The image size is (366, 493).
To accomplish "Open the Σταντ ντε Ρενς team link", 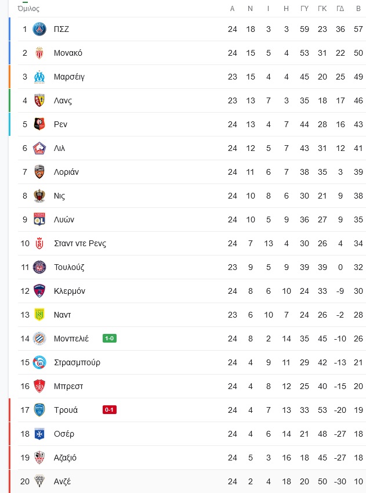I will click(79, 243).
